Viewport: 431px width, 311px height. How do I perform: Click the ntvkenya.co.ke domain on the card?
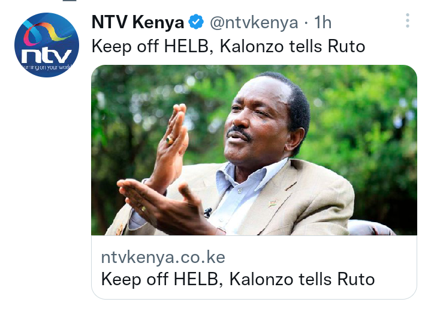(x=163, y=258)
